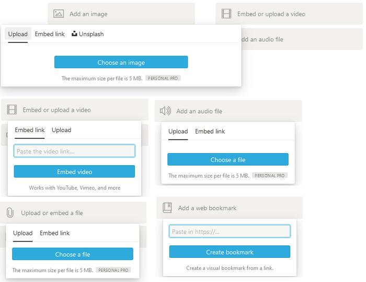The height and width of the screenshot is (282, 366).
Task: Focus the Paste in https bookmark field
Action: tap(230, 231)
